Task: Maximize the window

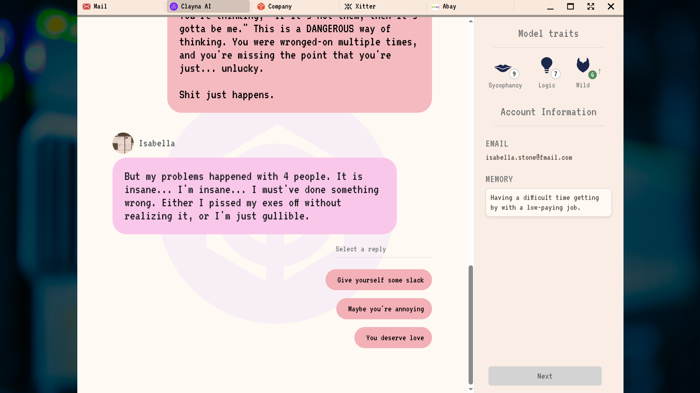Action: point(570,7)
